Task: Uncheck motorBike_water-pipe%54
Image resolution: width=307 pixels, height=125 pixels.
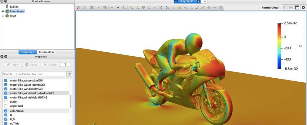Action: pyautogui.click(x=6, y=80)
